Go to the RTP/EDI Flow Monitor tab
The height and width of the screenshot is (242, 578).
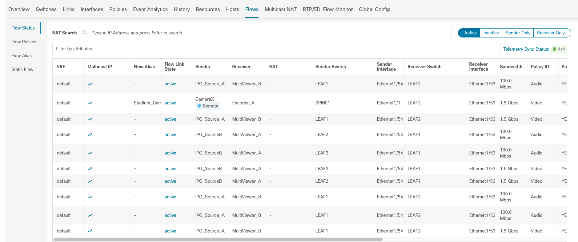[327, 9]
